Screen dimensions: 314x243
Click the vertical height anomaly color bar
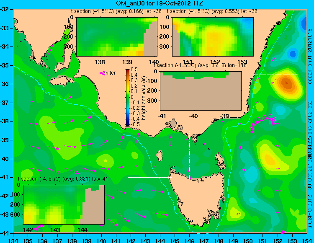point(128,97)
